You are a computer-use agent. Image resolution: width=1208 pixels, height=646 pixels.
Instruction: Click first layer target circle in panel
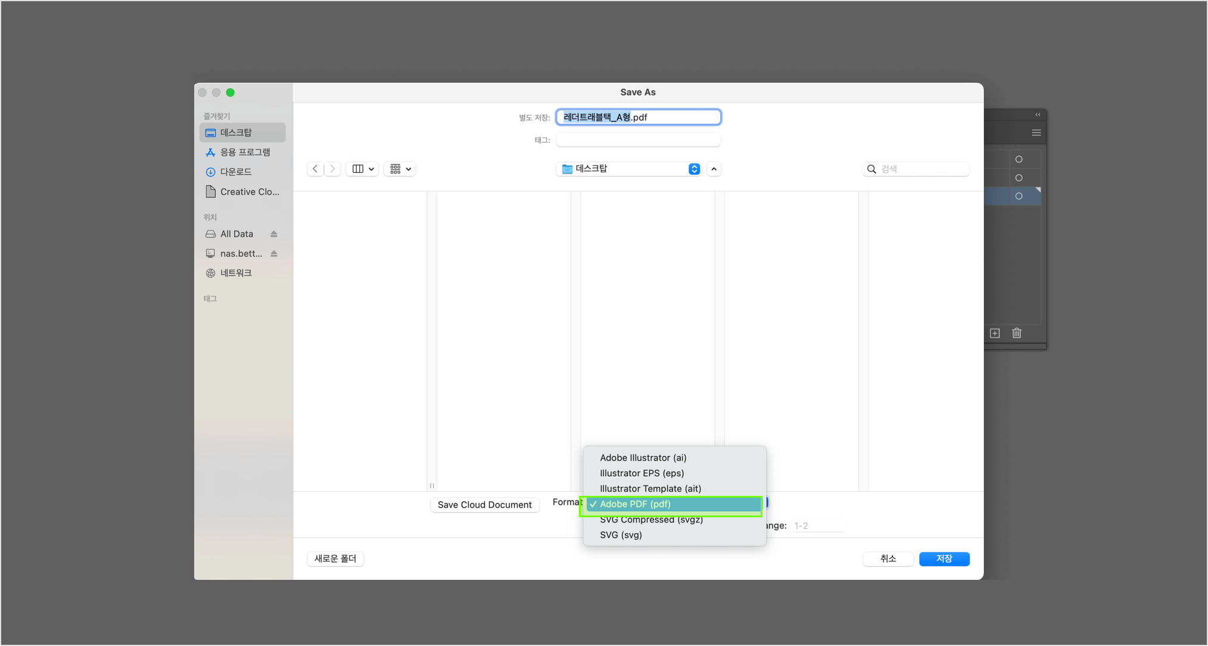1019,159
